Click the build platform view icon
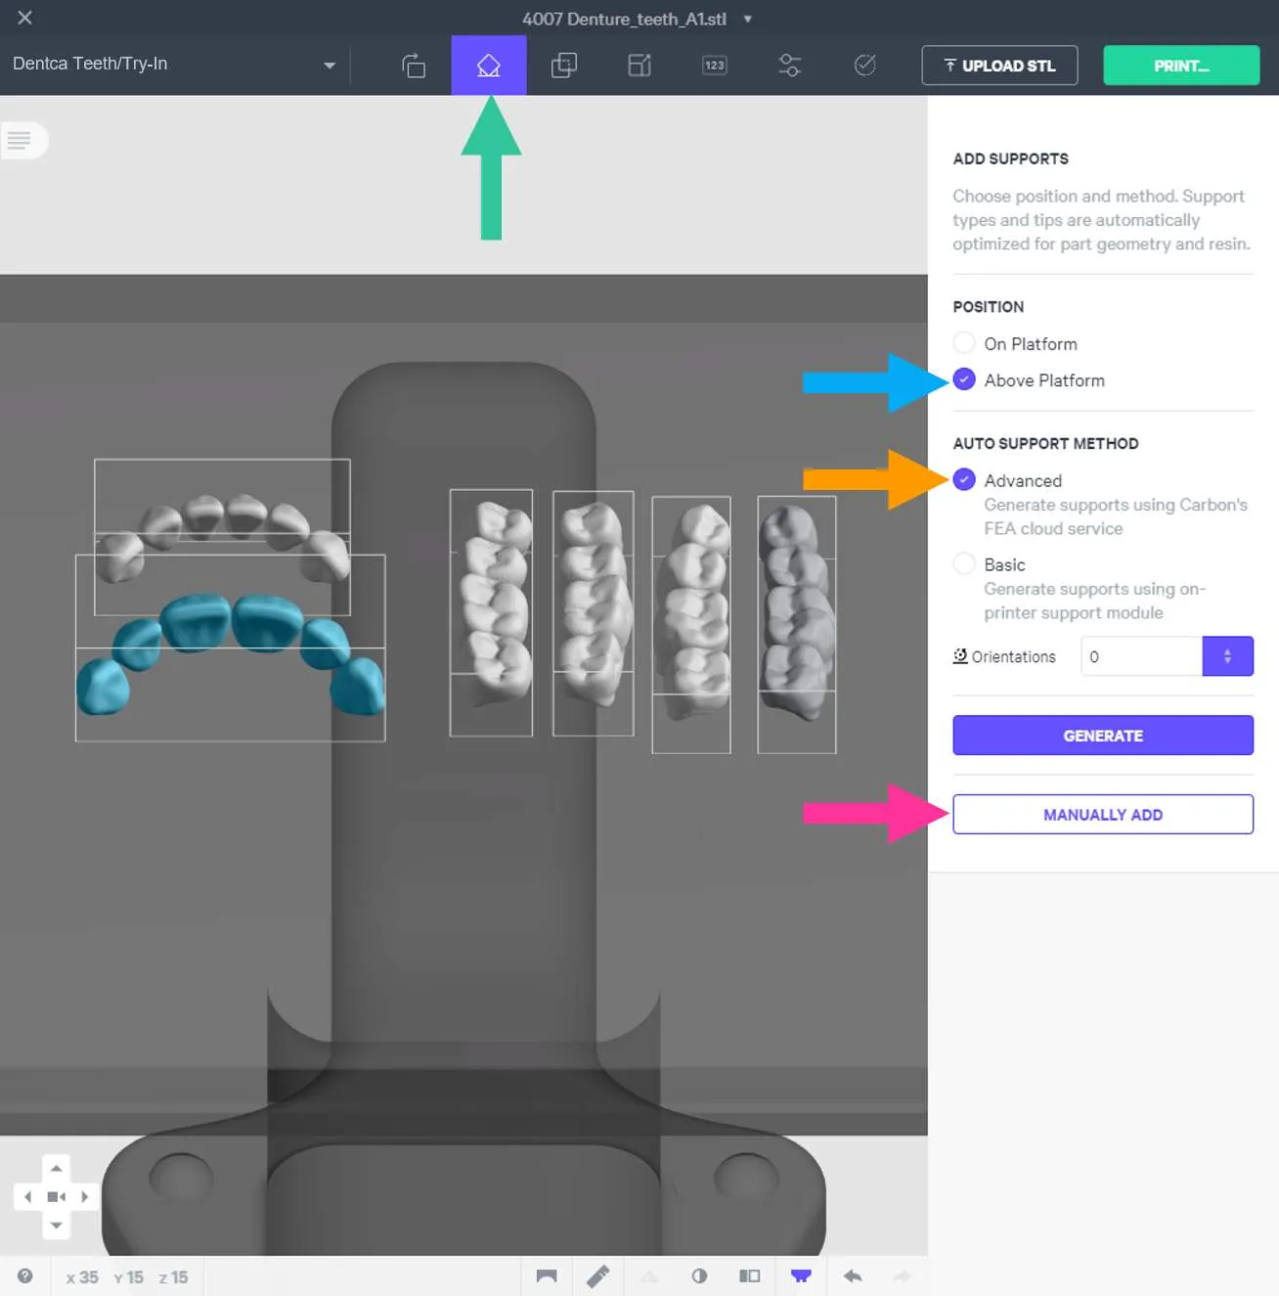The width and height of the screenshot is (1279, 1296). pos(547,1275)
